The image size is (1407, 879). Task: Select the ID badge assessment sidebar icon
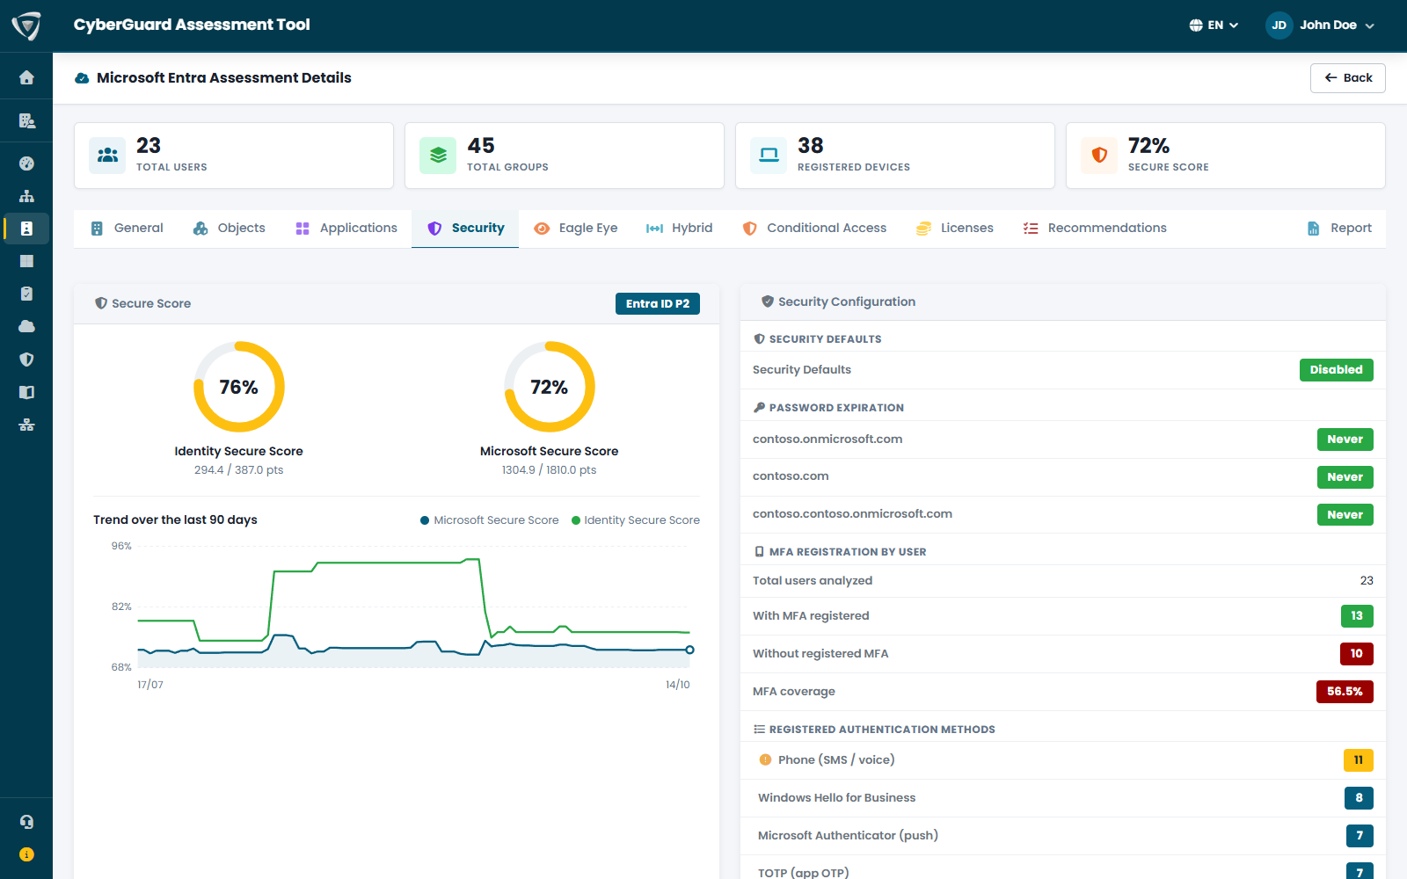[26, 229]
